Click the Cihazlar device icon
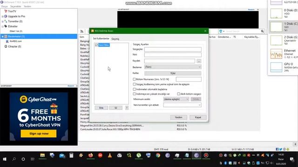The image size is (298, 167). tap(6, 46)
